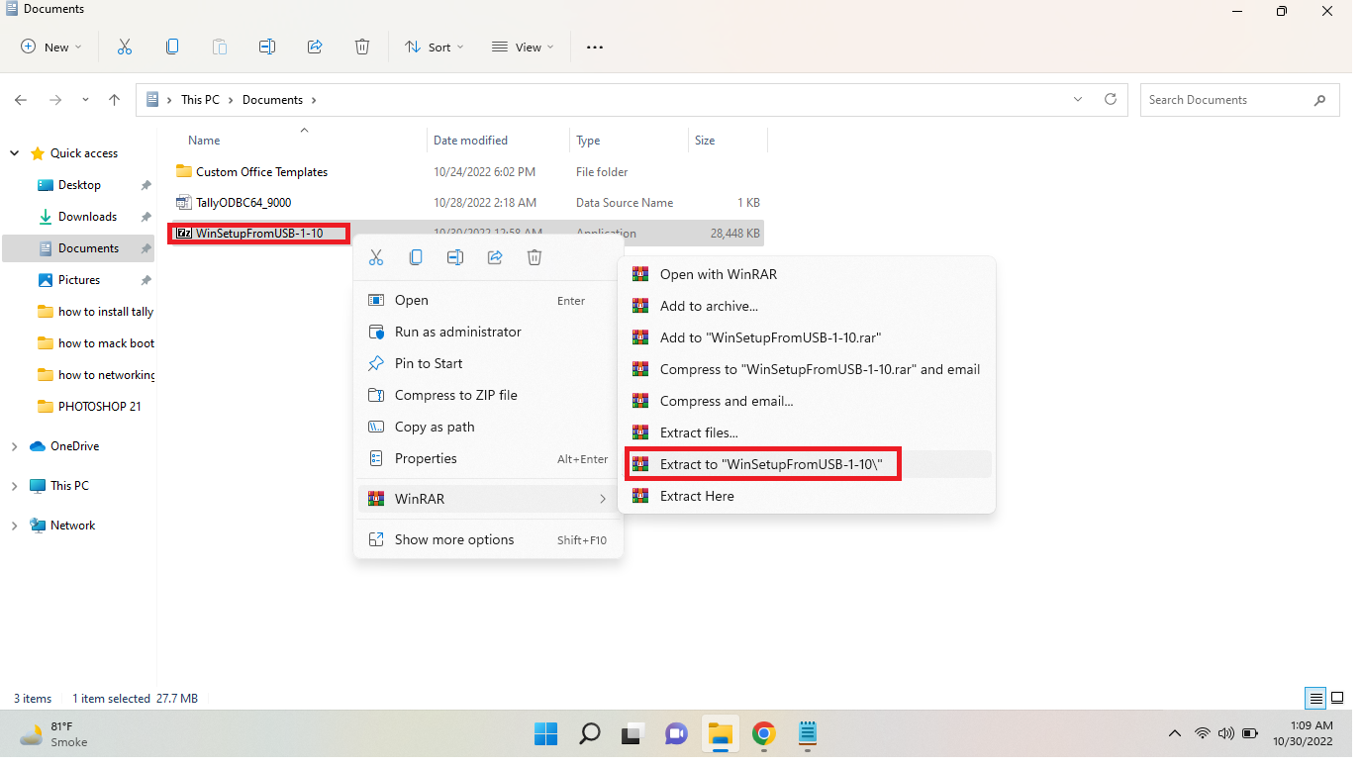Refresh the Documents folder view
This screenshot has height=767, width=1362.
[x=1111, y=99]
